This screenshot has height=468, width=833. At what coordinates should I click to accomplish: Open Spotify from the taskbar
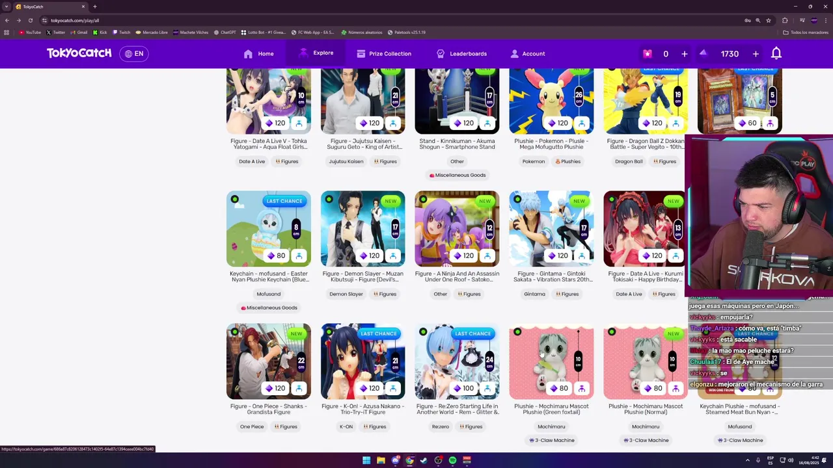coord(452,460)
